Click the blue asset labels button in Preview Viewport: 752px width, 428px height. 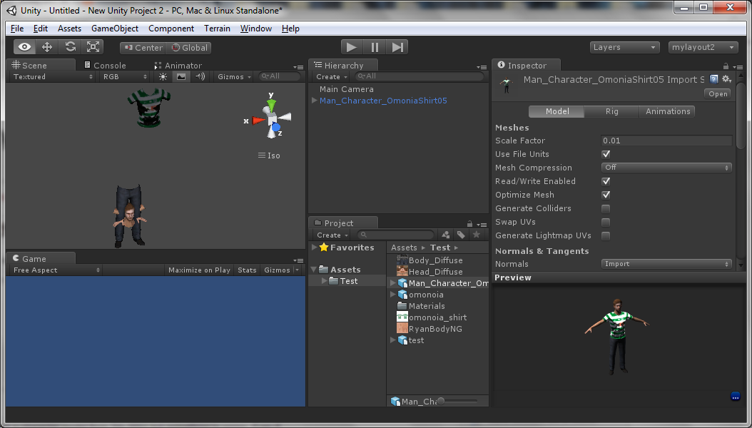click(x=736, y=396)
